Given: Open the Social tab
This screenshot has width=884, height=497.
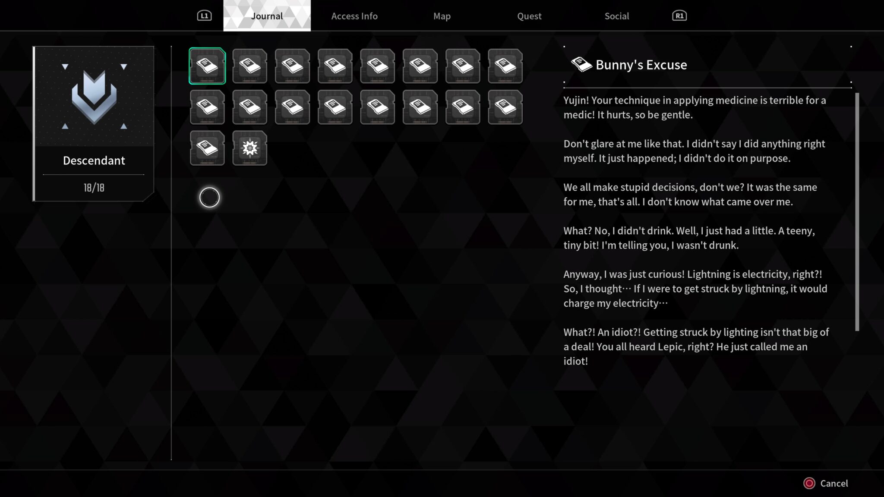Looking at the screenshot, I should coord(616,16).
